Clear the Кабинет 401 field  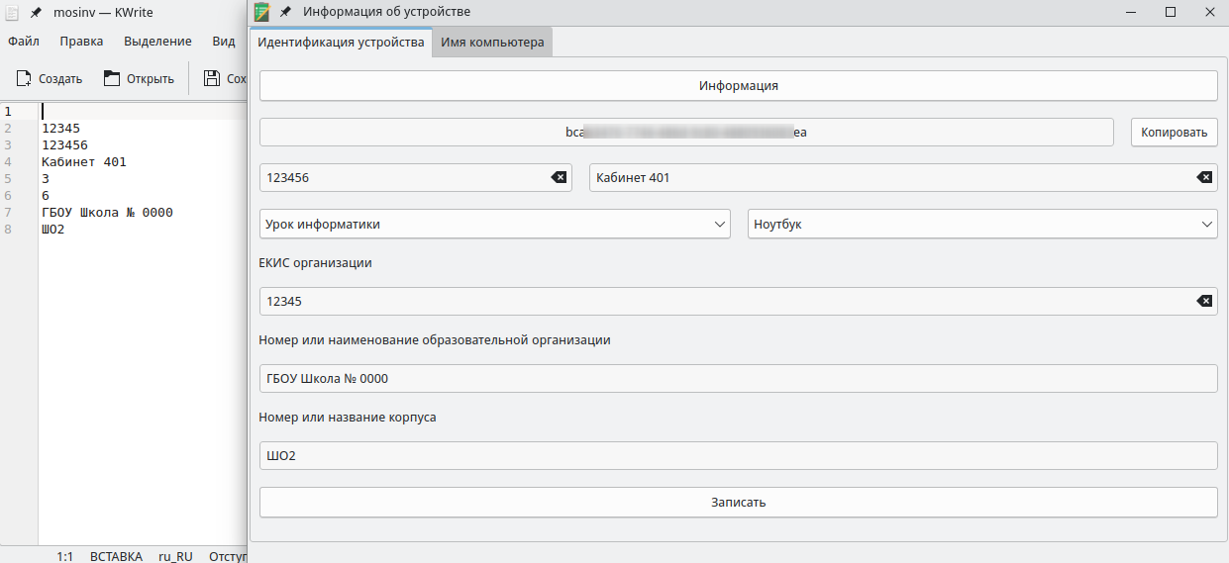pyautogui.click(x=1203, y=177)
